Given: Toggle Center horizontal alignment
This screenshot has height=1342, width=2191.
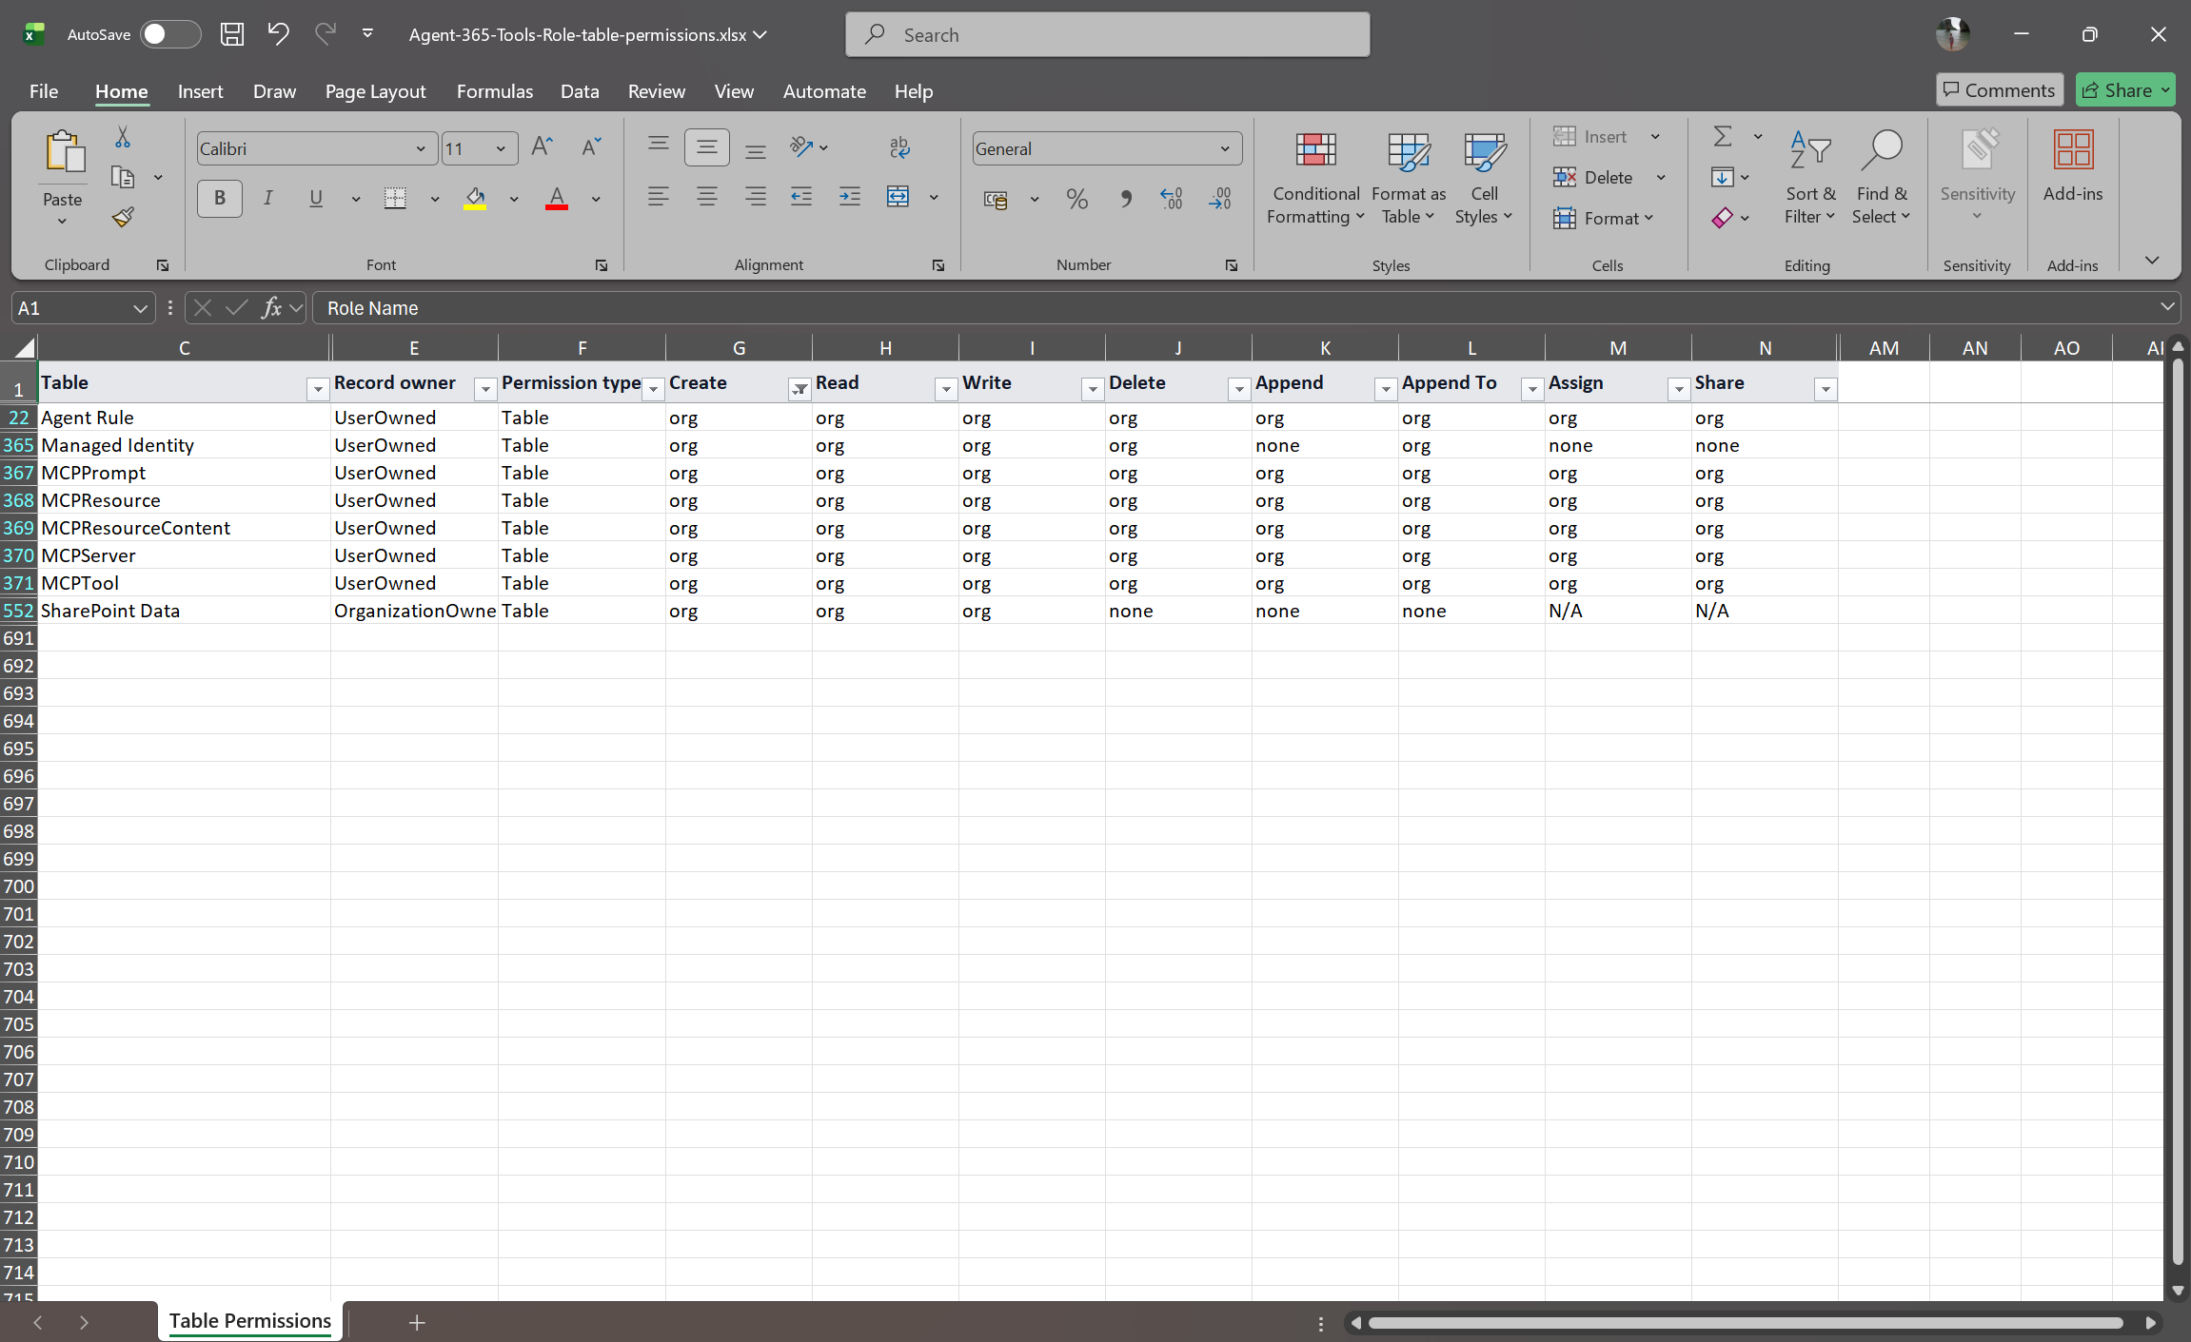Looking at the screenshot, I should [x=707, y=197].
